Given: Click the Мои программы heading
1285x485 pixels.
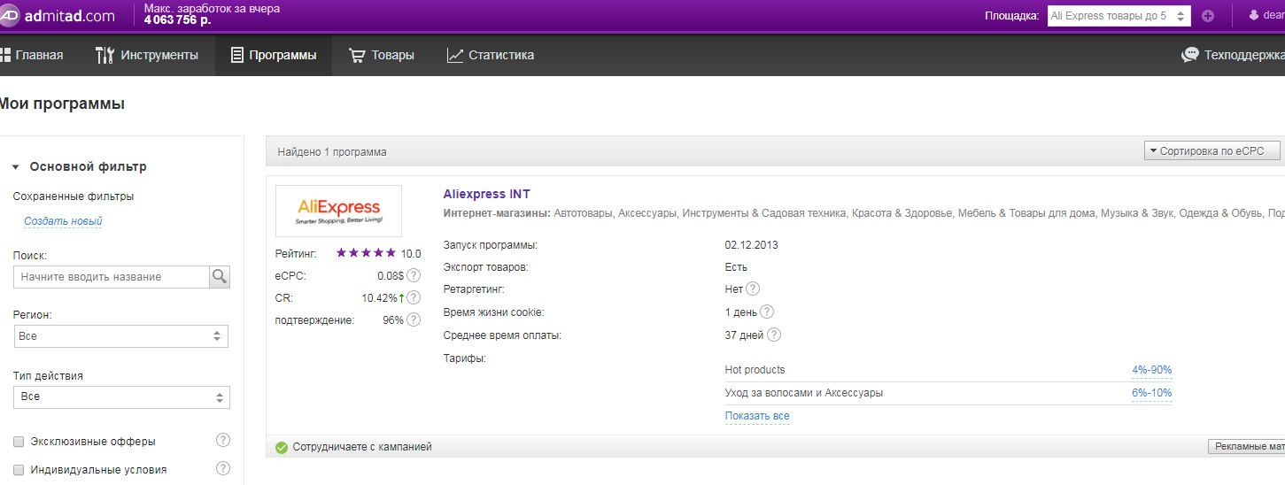Looking at the screenshot, I should point(61,104).
